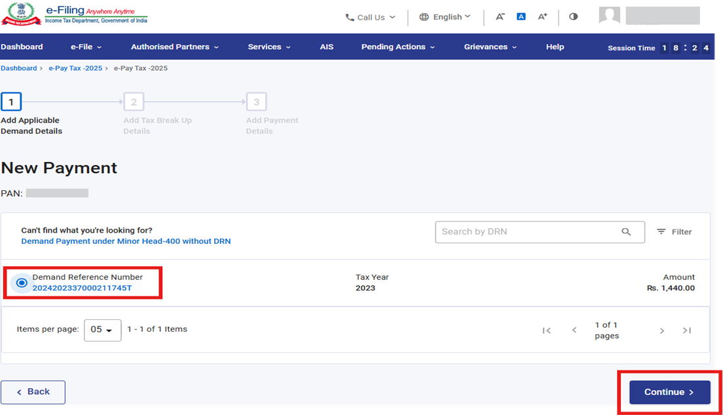Expand the English language dropdown

pos(445,17)
